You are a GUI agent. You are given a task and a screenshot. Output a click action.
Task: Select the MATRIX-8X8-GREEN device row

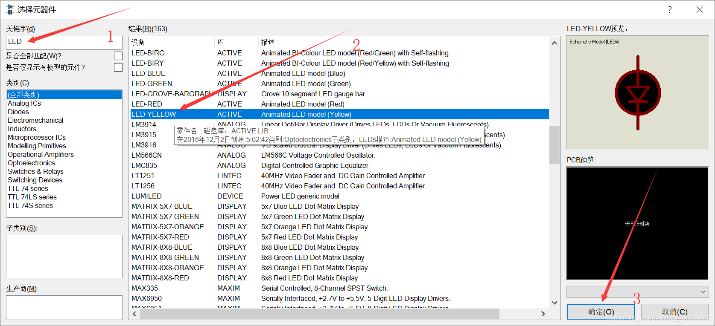(339, 257)
